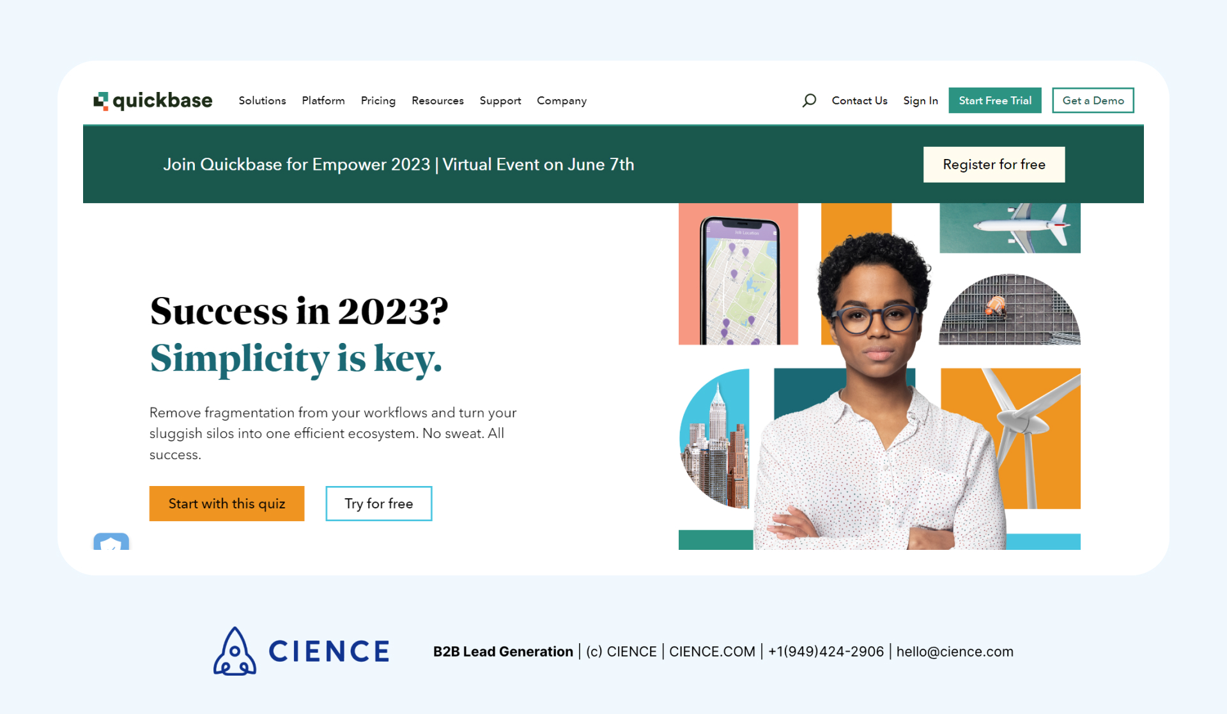Expand the Resources menu

click(x=438, y=101)
